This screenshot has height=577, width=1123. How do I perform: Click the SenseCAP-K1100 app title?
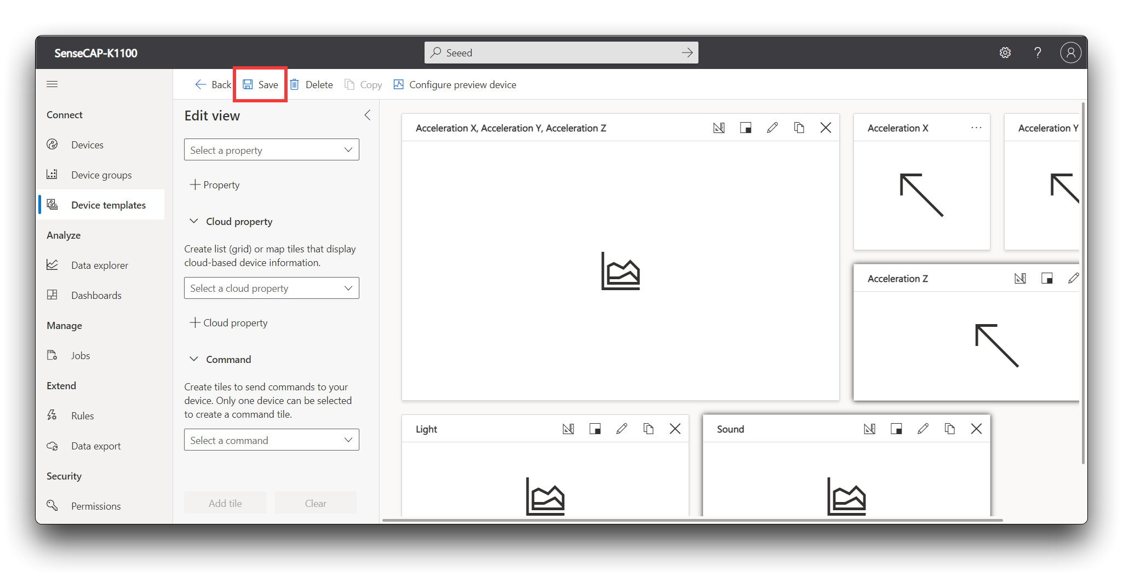[96, 53]
